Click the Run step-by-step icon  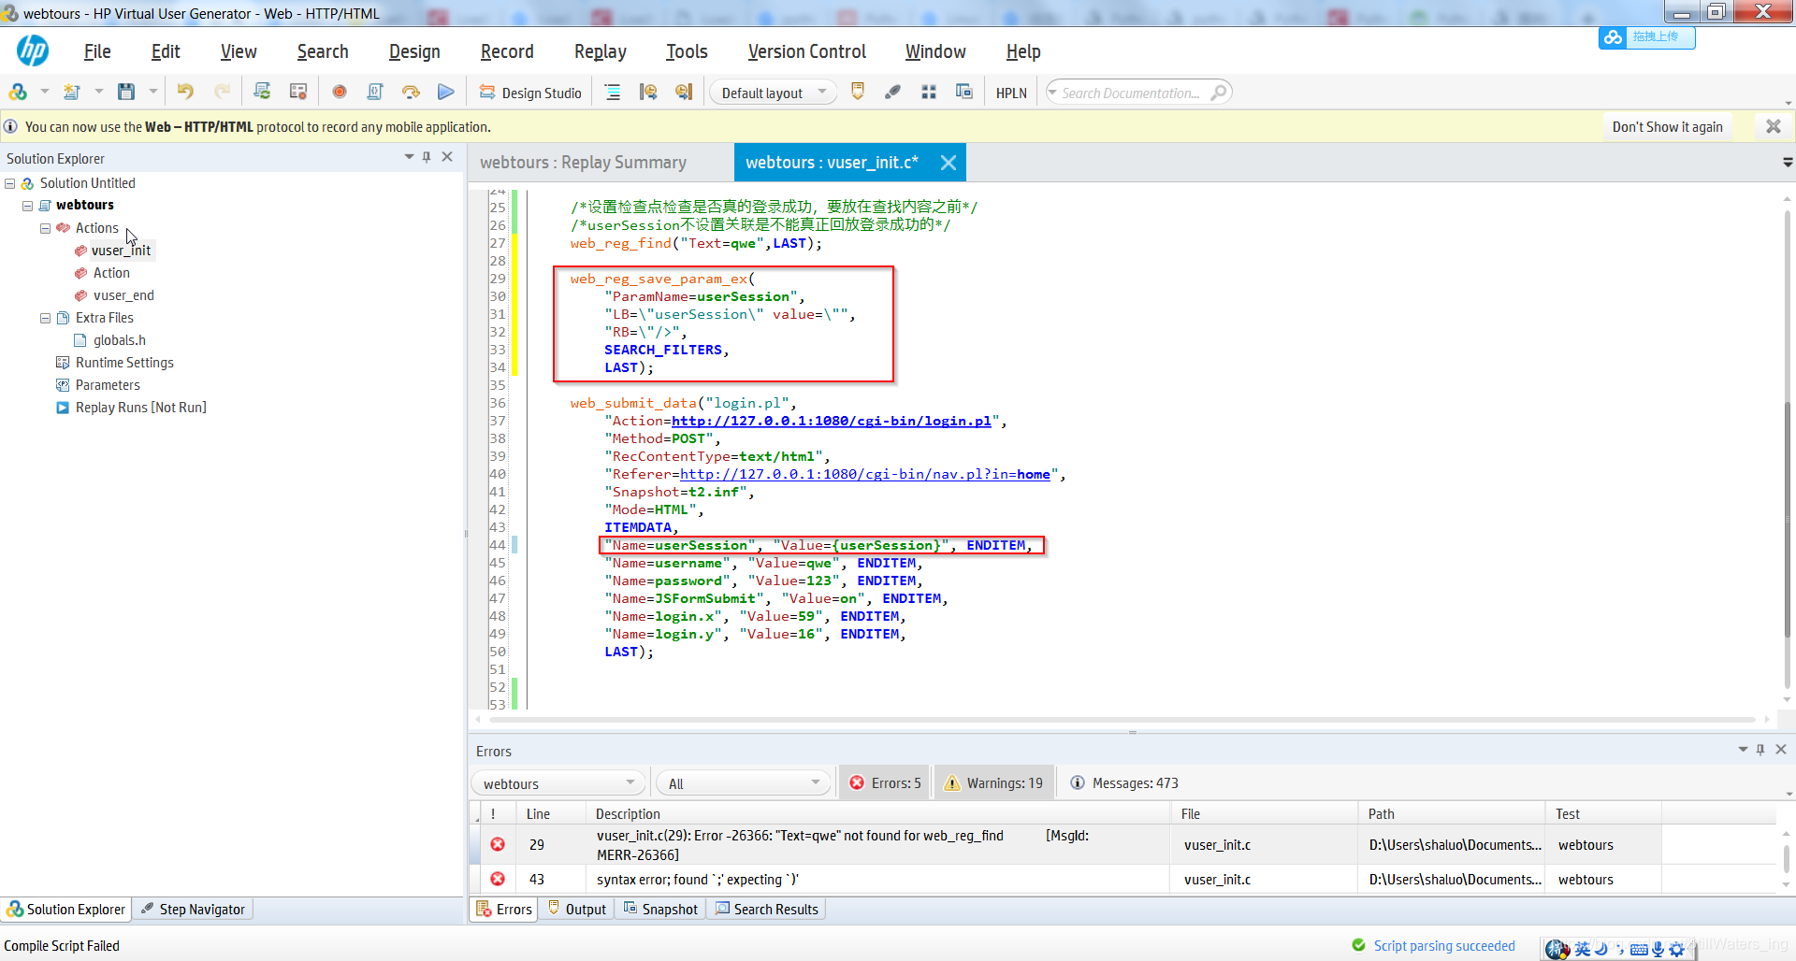pos(411,92)
